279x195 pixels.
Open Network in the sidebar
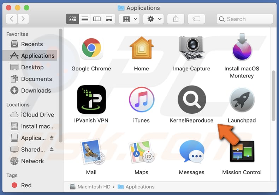click(x=30, y=161)
